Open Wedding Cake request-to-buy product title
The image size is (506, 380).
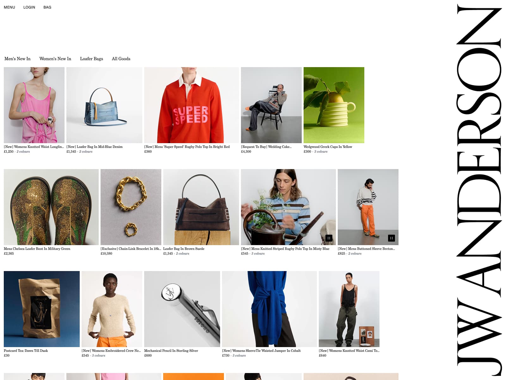coord(266,147)
